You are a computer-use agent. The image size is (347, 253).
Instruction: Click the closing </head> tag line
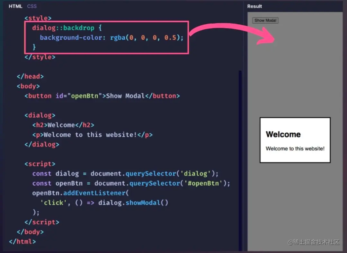[x=30, y=76]
